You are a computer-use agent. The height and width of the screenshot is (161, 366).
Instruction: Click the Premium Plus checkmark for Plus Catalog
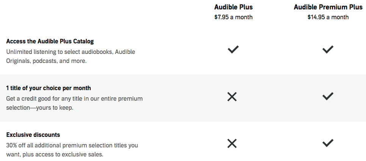[328, 49]
